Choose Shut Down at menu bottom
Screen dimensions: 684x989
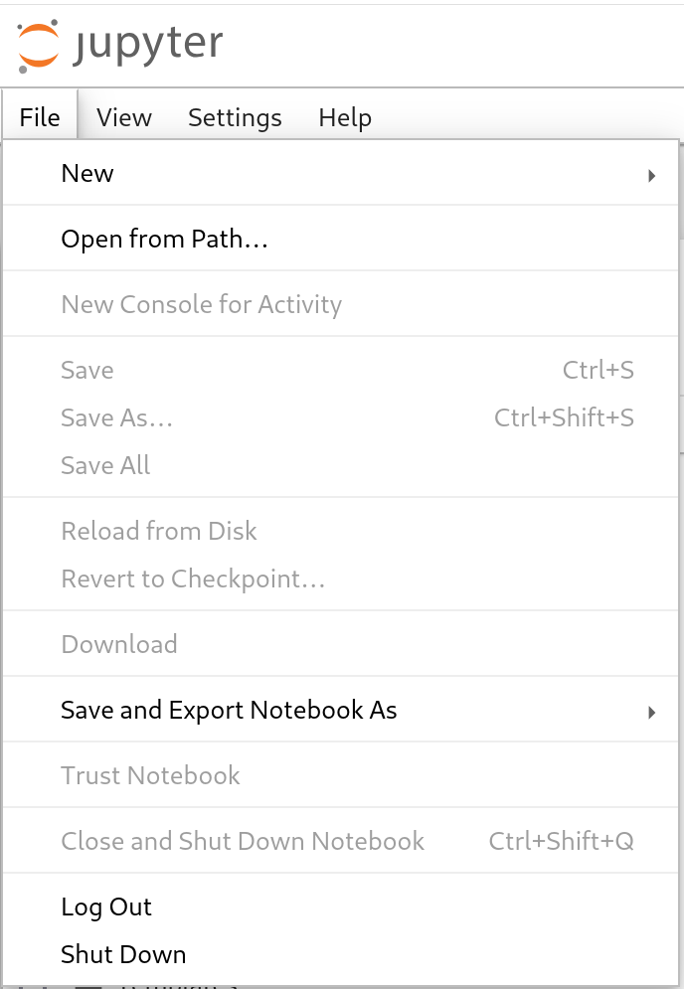(x=123, y=954)
